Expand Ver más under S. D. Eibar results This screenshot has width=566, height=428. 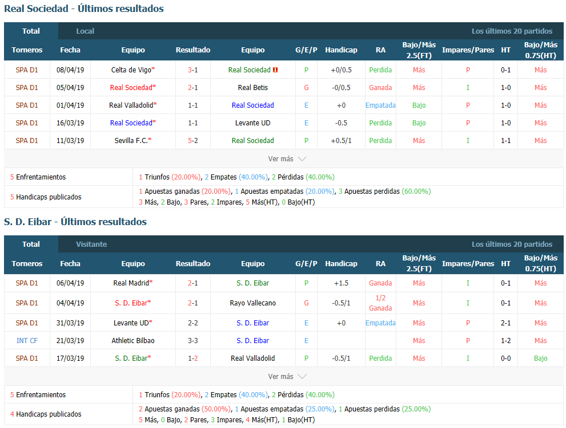click(287, 377)
